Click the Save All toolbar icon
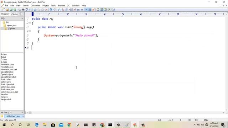Image resolution: width=228 pixels, height=128 pixels. [15, 10]
